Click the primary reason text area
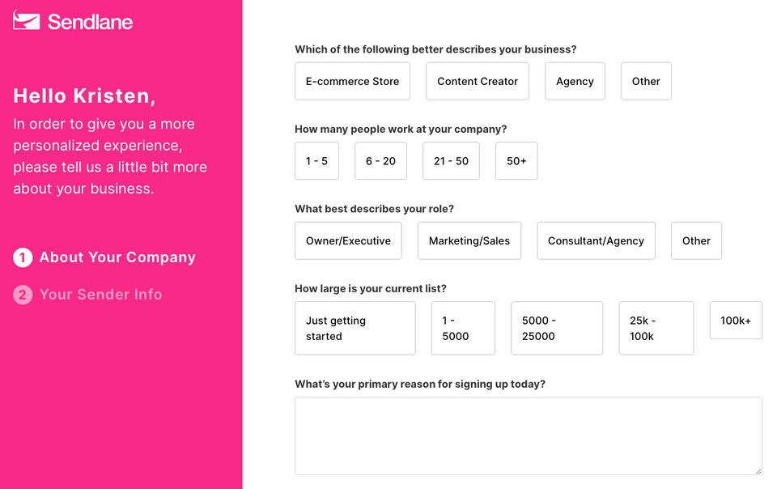 tap(528, 435)
